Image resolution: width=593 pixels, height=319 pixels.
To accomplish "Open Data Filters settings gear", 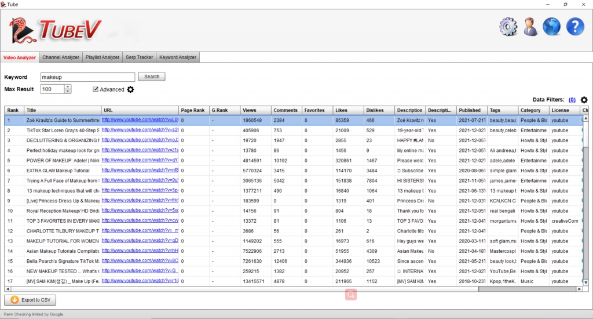I will (x=584, y=100).
